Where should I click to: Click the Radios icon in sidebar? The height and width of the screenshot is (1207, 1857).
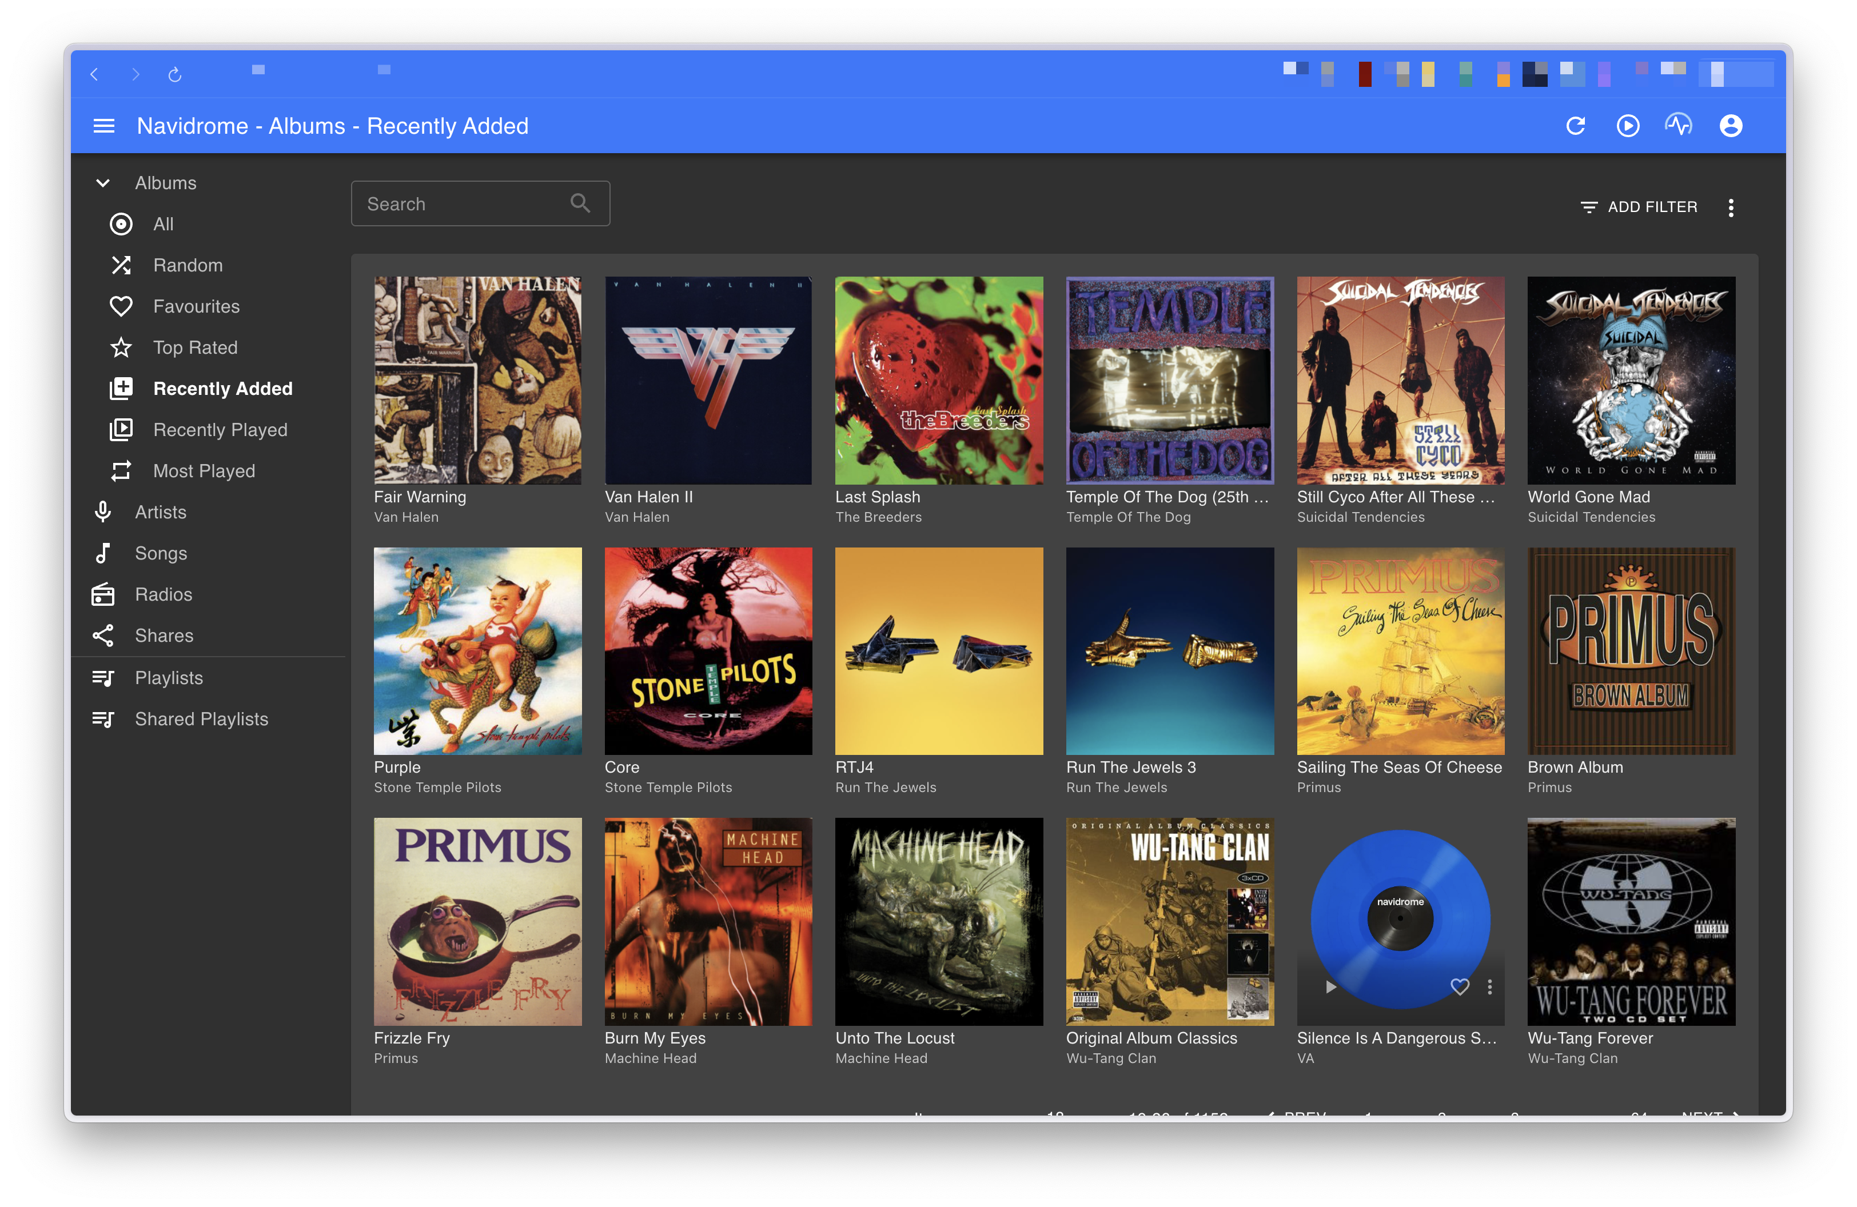pos(103,594)
